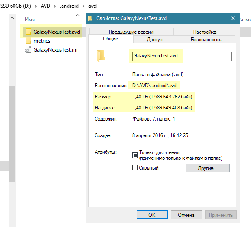Image resolution: width=251 pixels, height=227 pixels.
Task: Click scroll-up arrow in navigation pane
Action: (x=12, y=18)
